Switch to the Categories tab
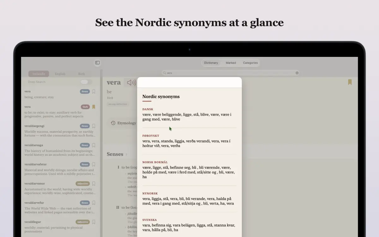 click(250, 63)
